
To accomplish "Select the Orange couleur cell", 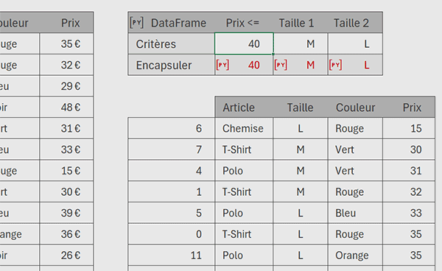I will coord(355,255).
